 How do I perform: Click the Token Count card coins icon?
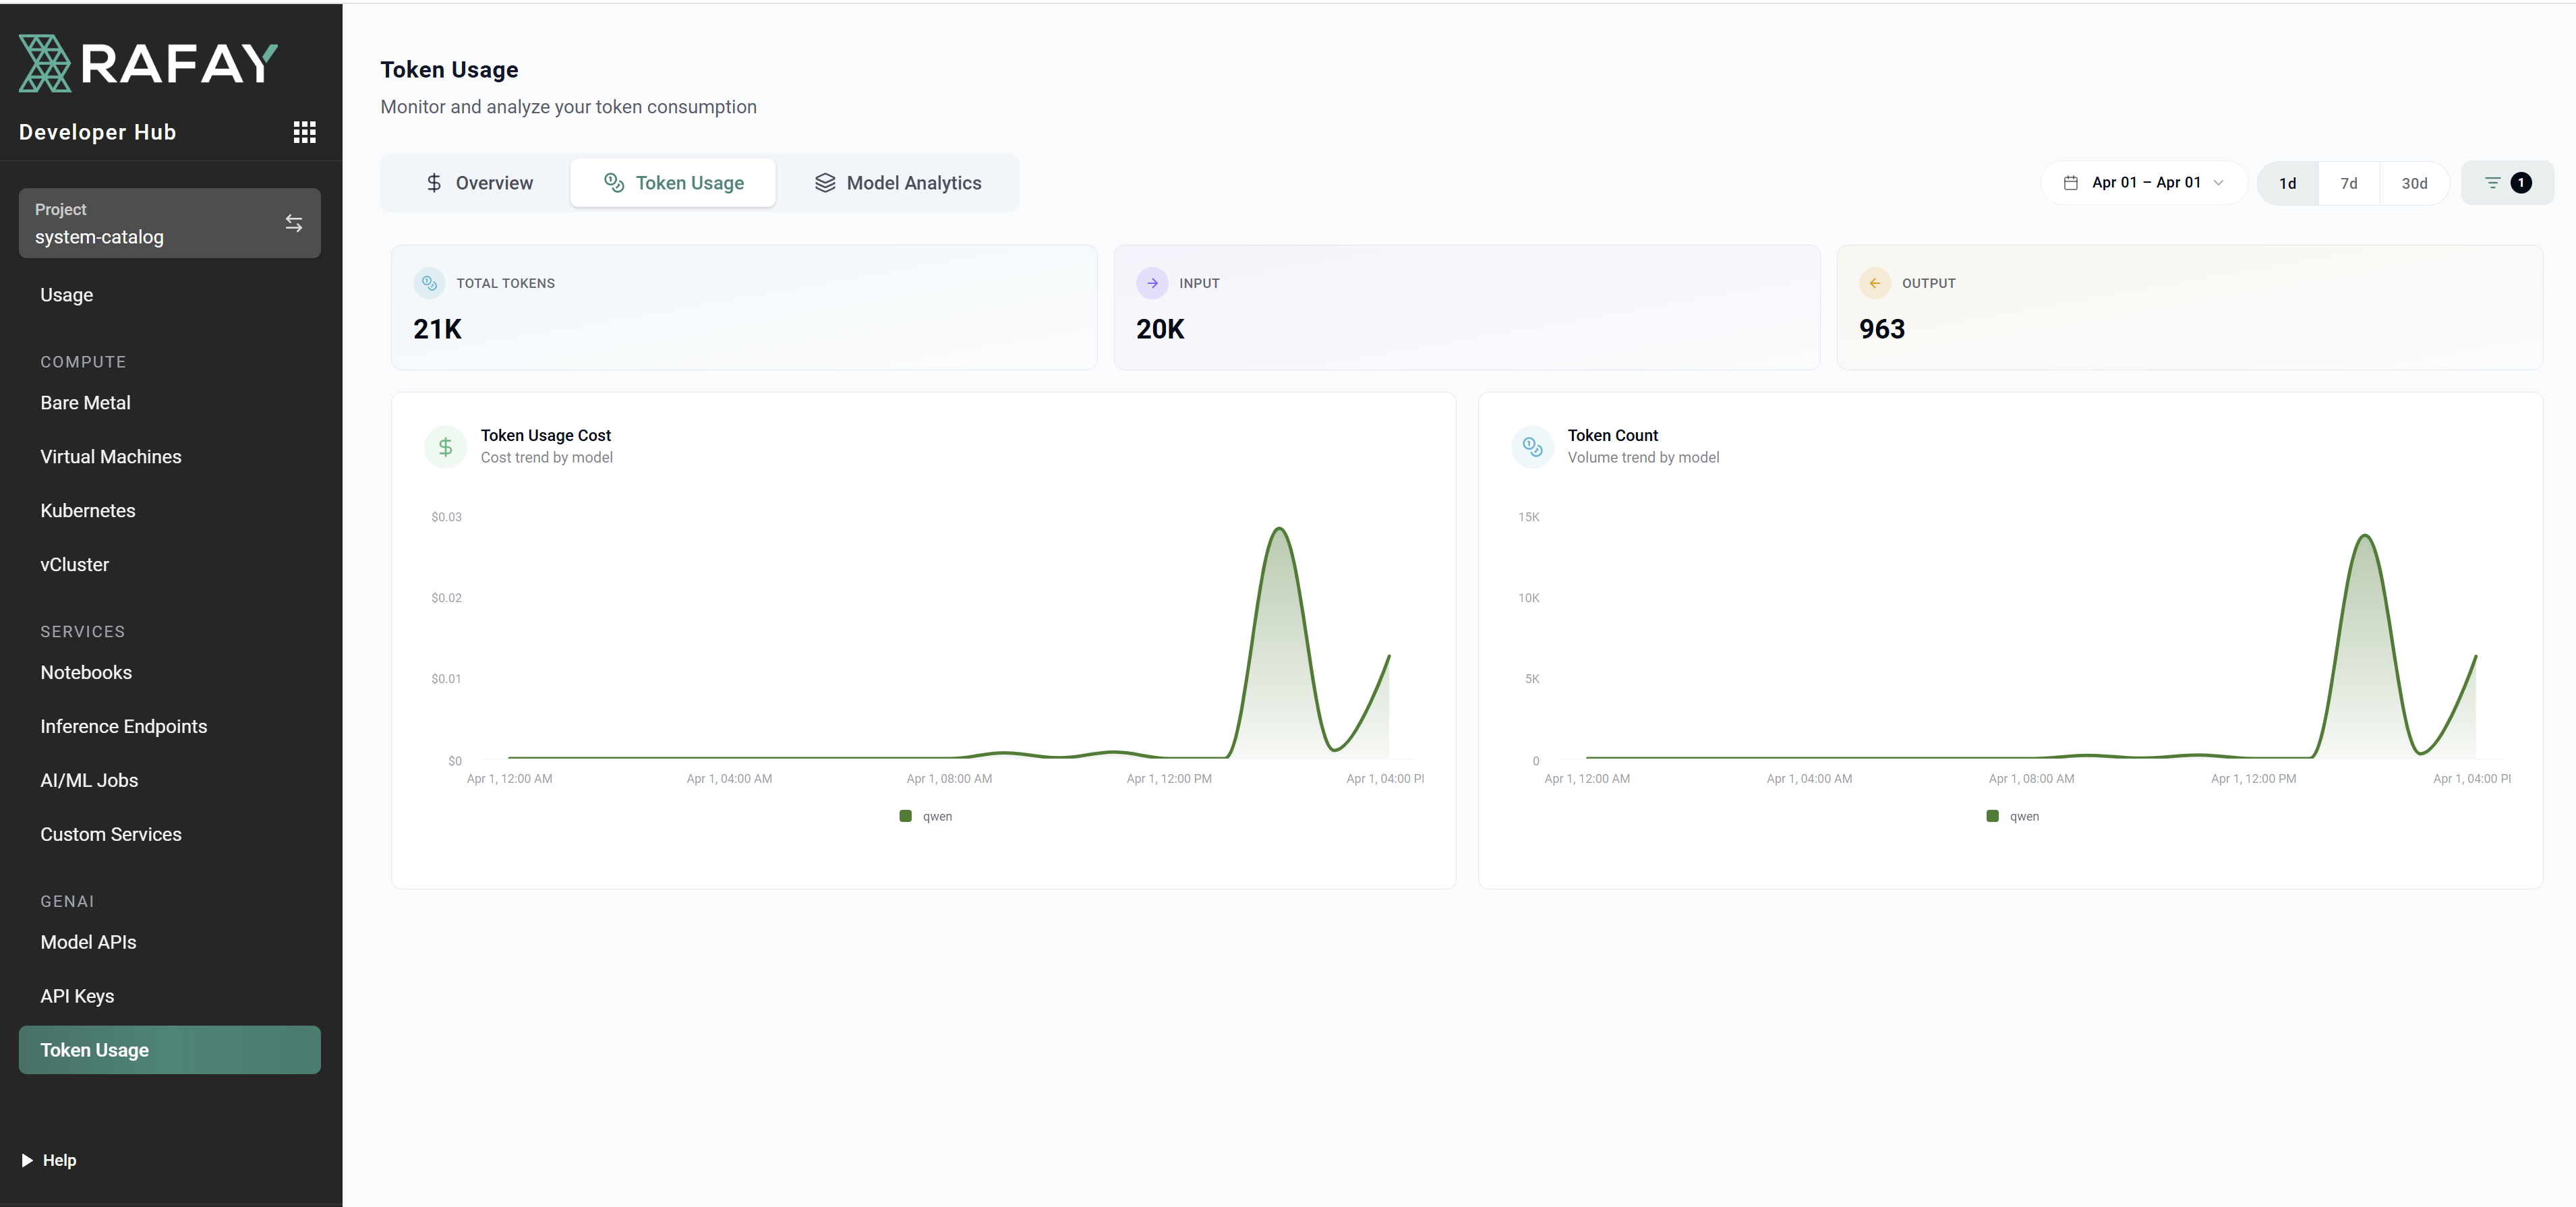1532,447
